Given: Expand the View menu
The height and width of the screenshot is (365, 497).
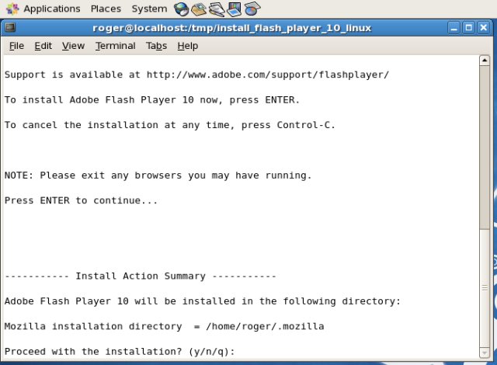Looking at the screenshot, I should [x=73, y=46].
